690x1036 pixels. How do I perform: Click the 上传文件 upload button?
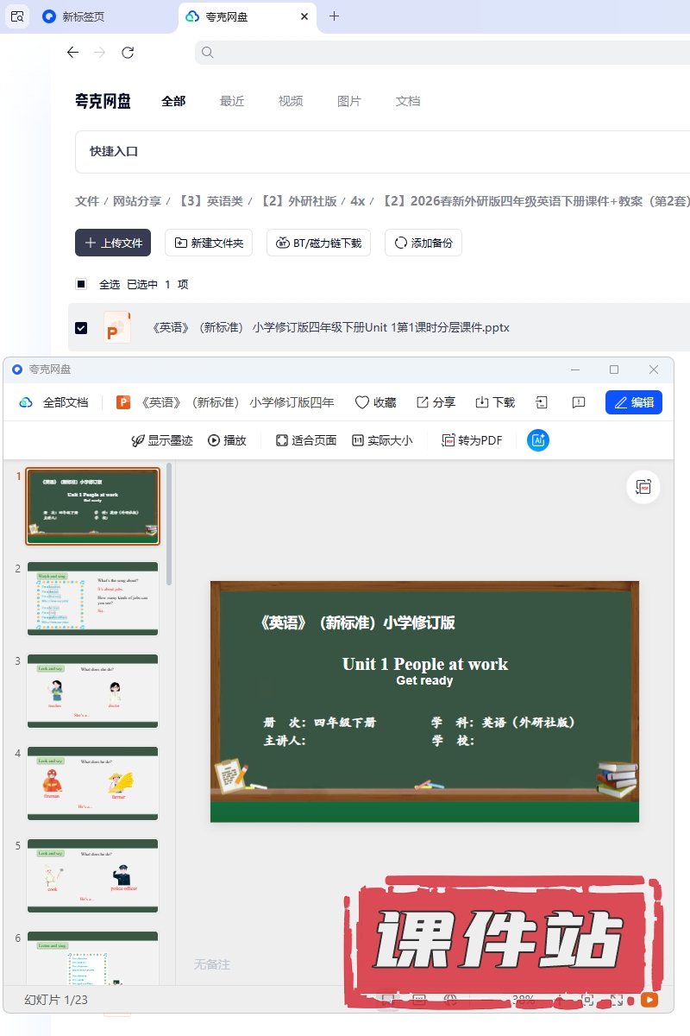point(113,243)
